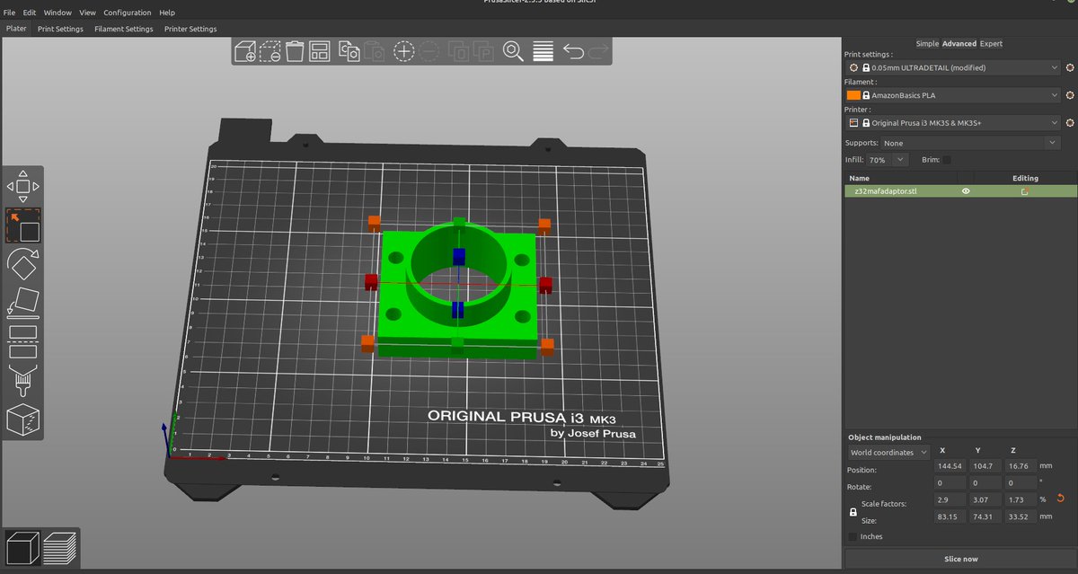Select the Cut tool

point(23,341)
